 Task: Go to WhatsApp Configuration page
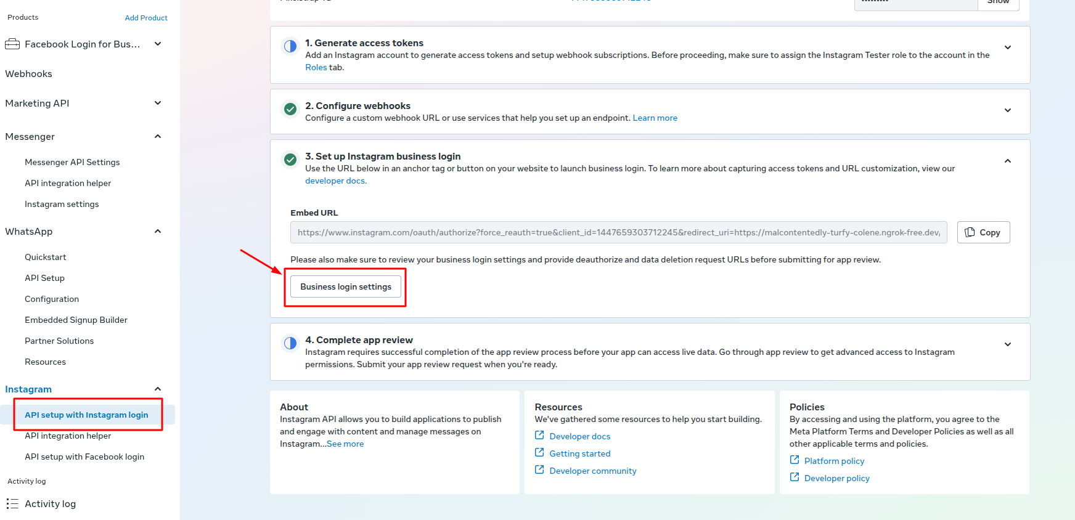pyautogui.click(x=52, y=299)
